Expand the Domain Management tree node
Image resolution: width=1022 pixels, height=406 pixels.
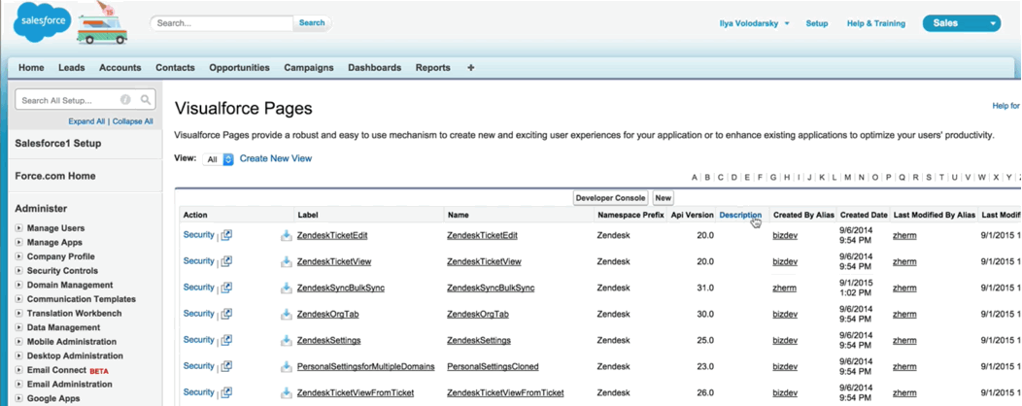coord(18,286)
